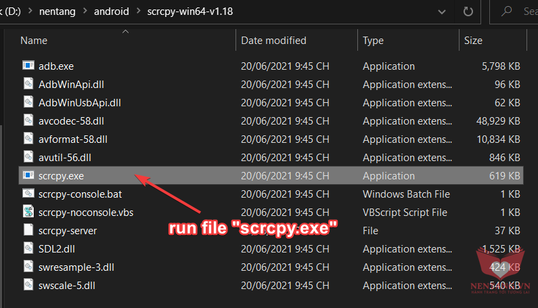
Task: Select the scrcpy.exe application icon
Action: (28, 175)
